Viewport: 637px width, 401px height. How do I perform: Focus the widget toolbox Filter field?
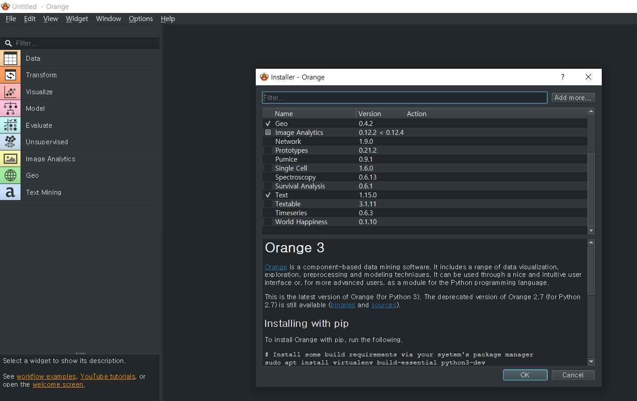coord(80,43)
